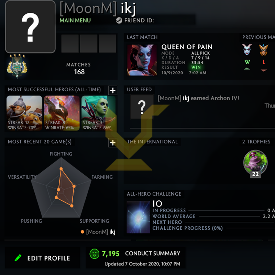This screenshot has height=275, width=275.
Task: Click the green pencil Edit Profile icon
Action: click(x=18, y=257)
